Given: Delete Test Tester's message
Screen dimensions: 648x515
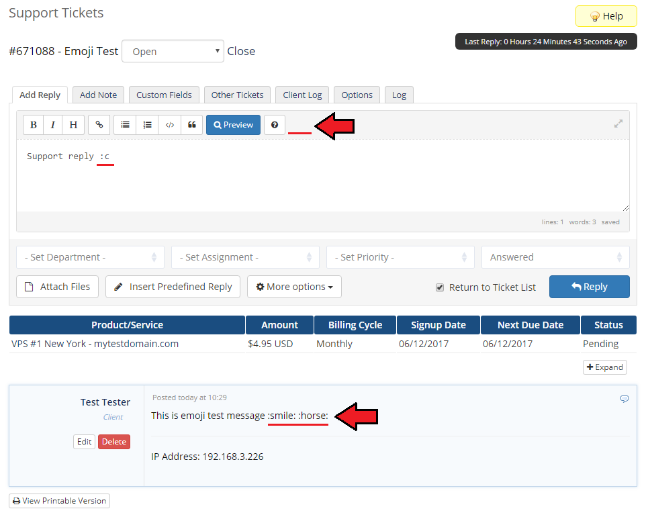Looking at the screenshot, I should 114,442.
